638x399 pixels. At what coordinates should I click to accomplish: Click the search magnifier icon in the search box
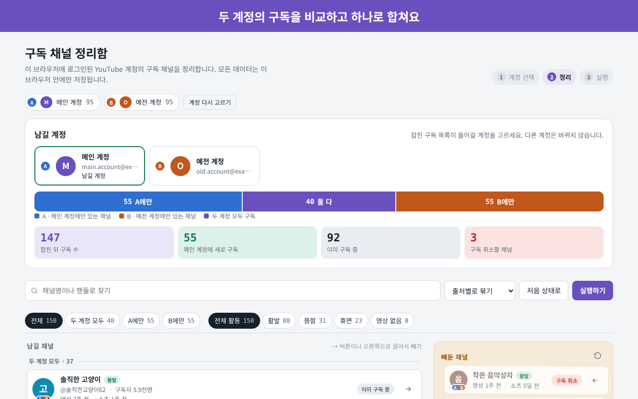pyautogui.click(x=34, y=291)
